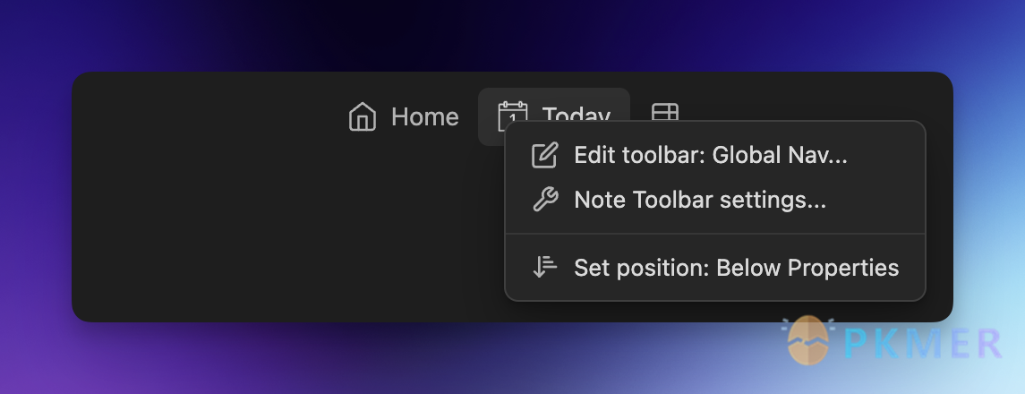Screen dimensions: 1025x394
Task: Select Set position: Below Properties option
Action: (x=736, y=267)
